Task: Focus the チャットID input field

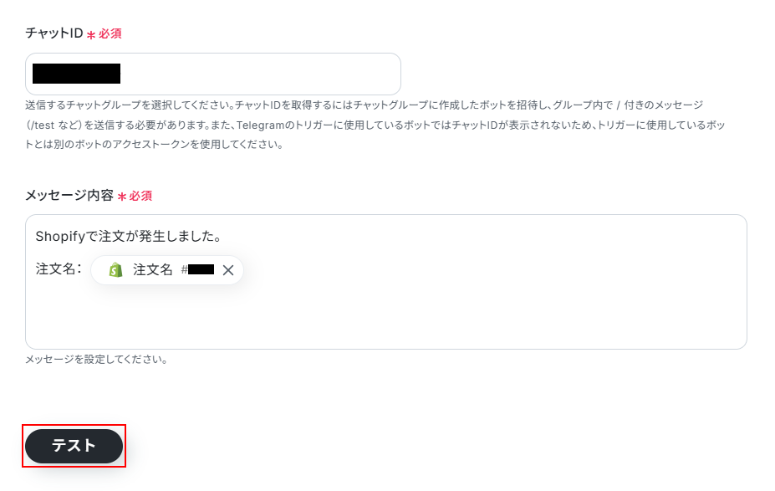Action: point(251,74)
